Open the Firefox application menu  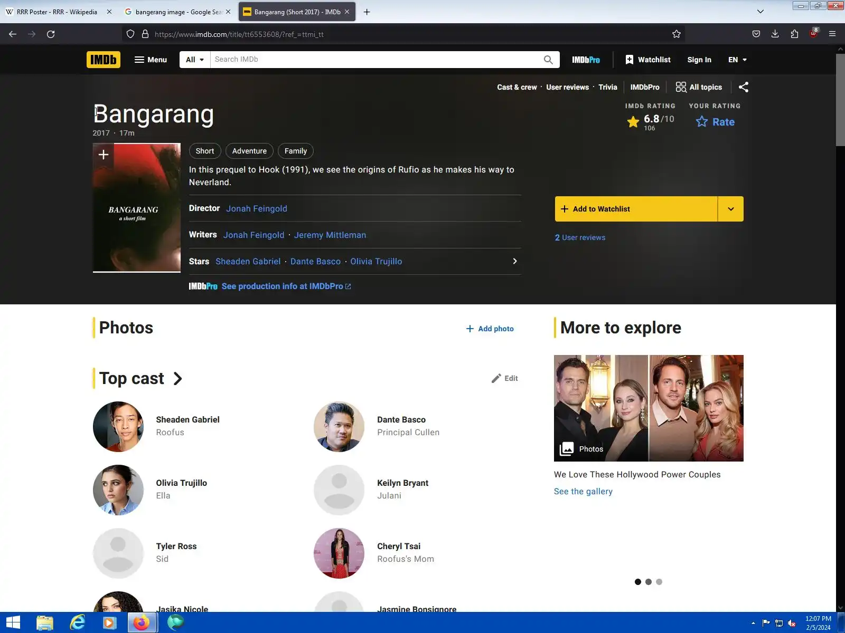pos(832,34)
